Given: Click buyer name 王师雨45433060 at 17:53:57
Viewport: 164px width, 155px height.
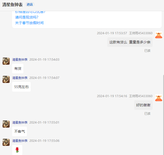Looking at the screenshot, I should 141,33.
